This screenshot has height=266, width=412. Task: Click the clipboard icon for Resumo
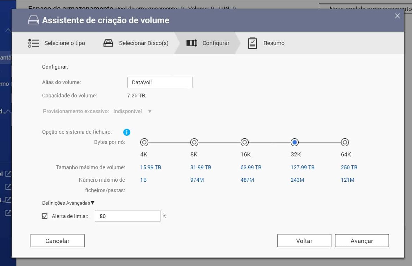tap(252, 43)
